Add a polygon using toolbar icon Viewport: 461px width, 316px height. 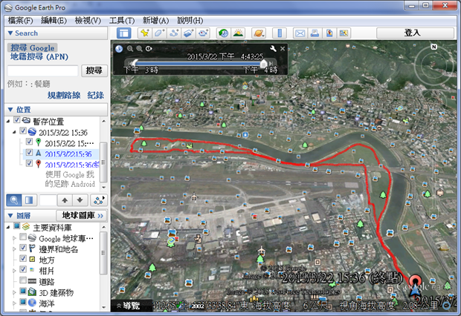159,33
